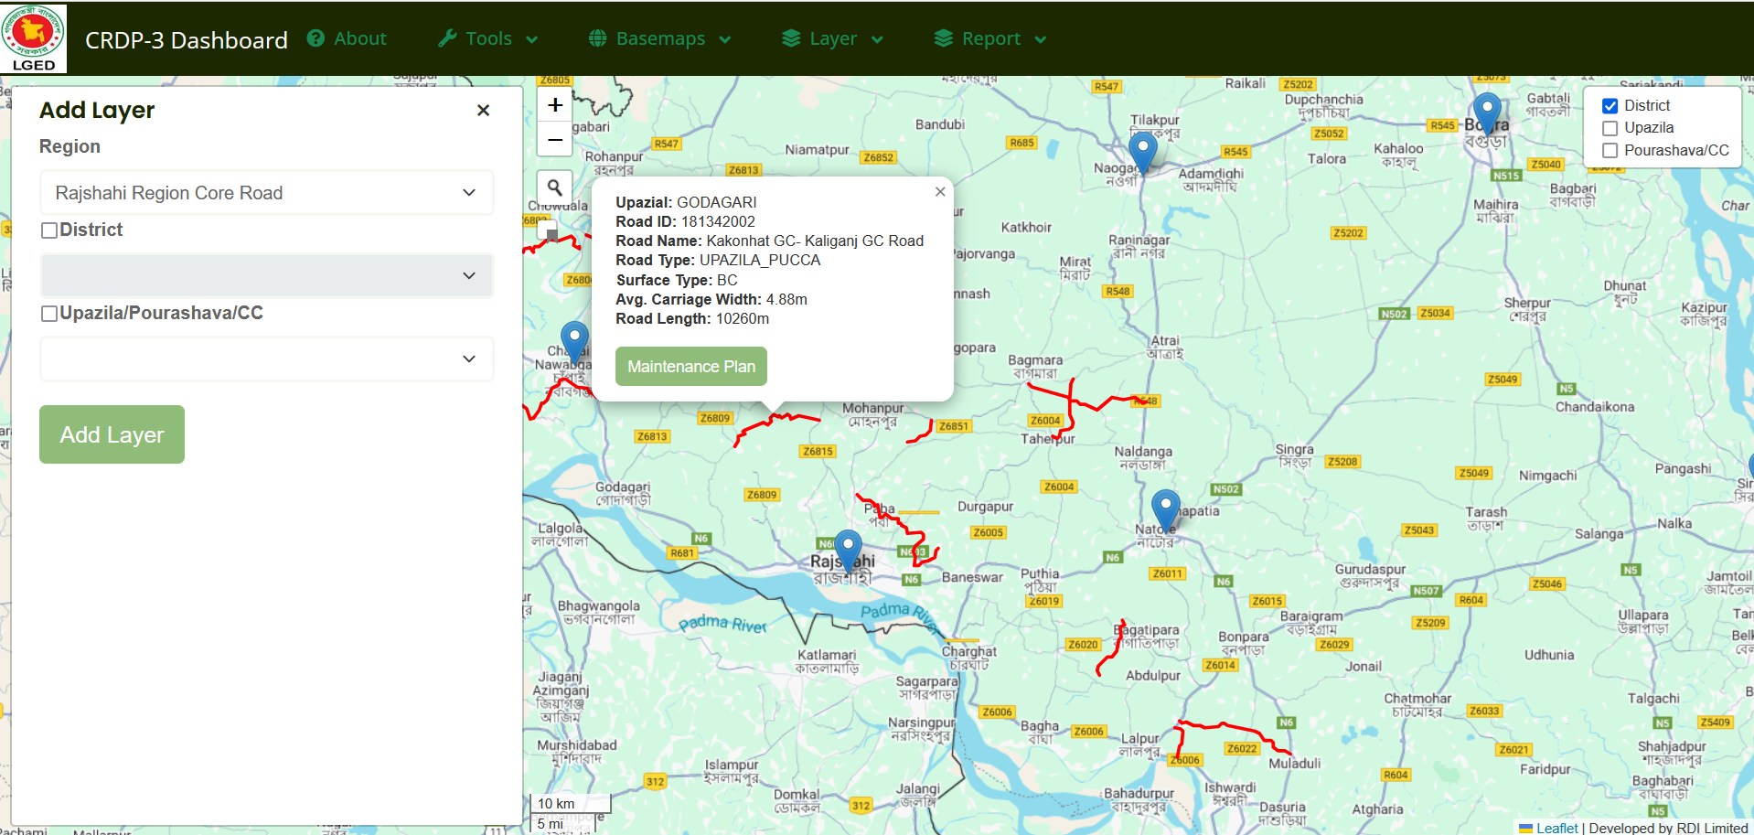Tick the District filter checkbox in Add Layer

pyautogui.click(x=49, y=230)
